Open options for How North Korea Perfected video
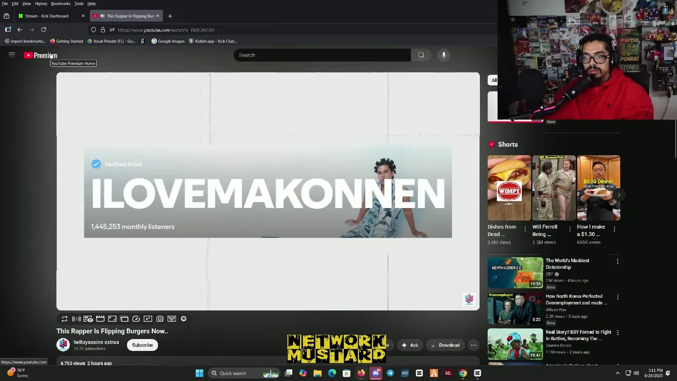This screenshot has height=381, width=677. coord(617,297)
